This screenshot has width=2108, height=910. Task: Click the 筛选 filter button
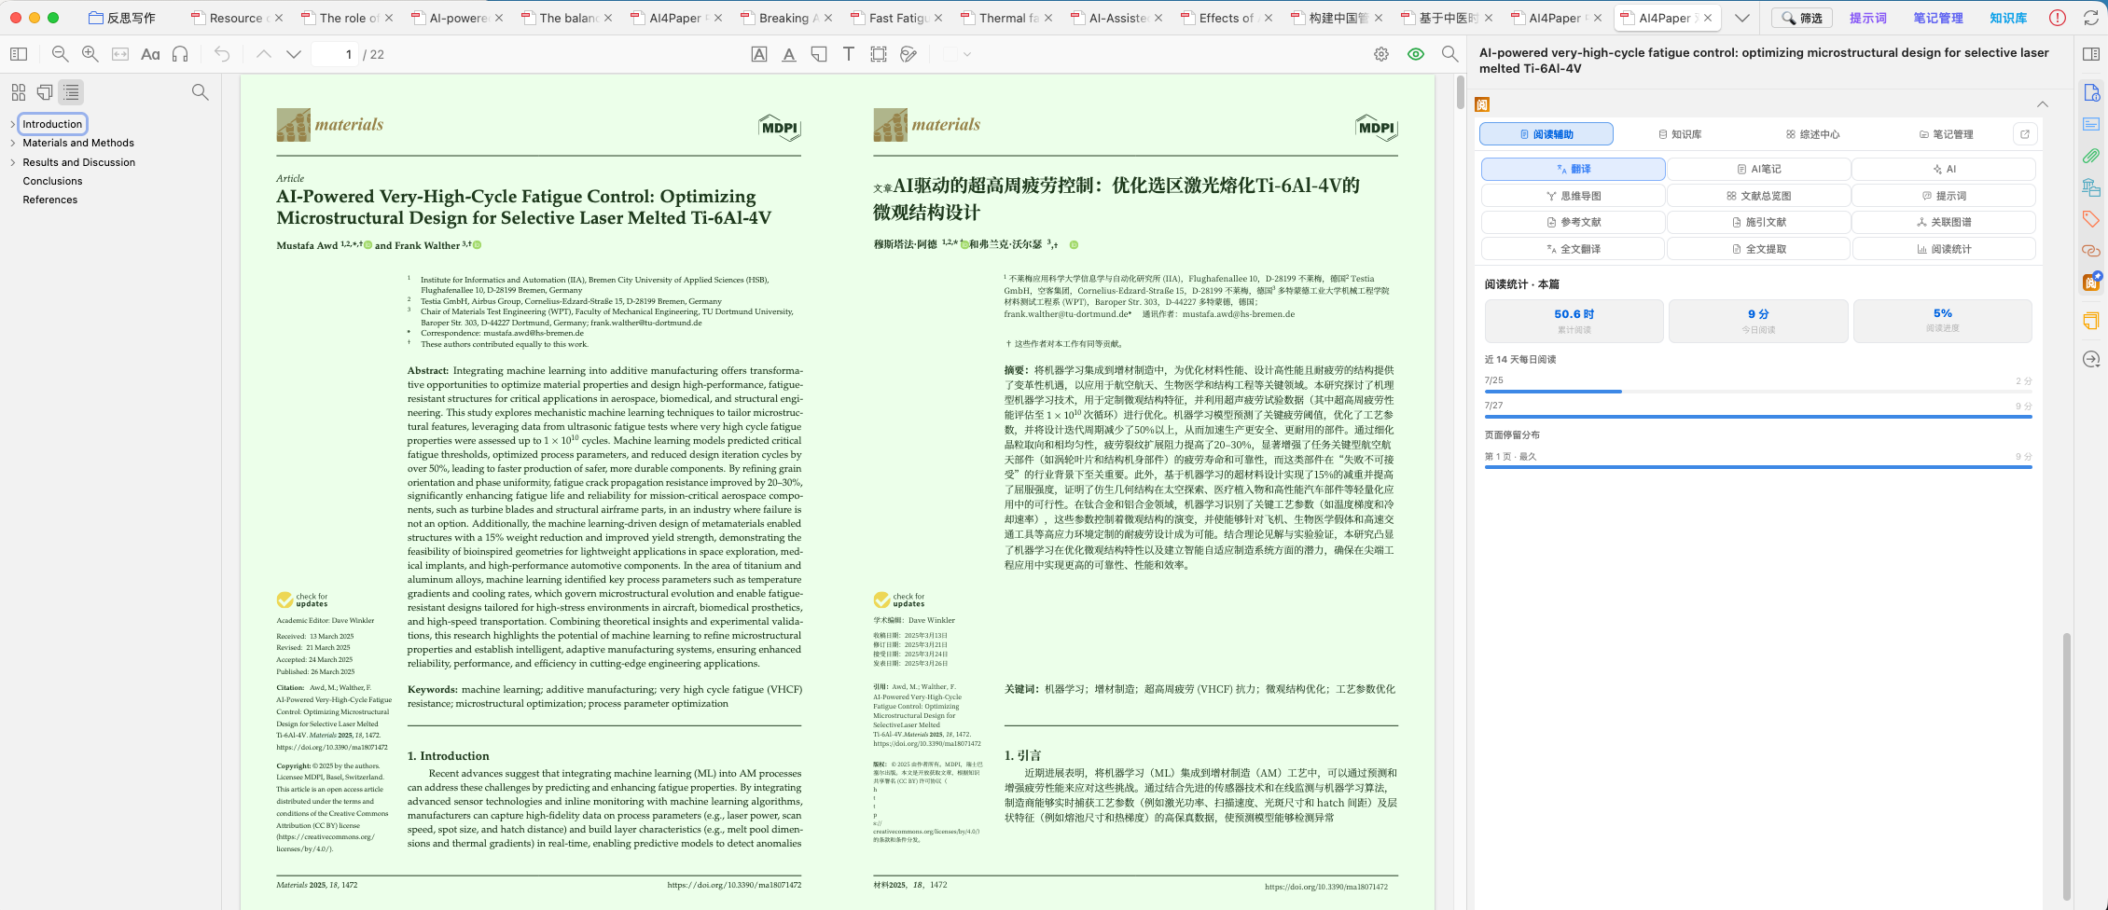[1801, 18]
